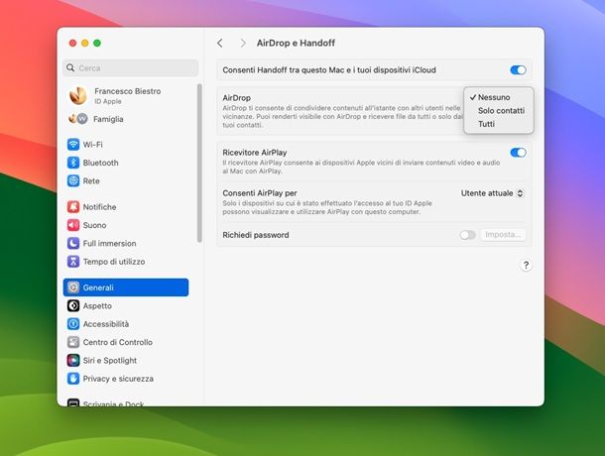605x456 pixels.
Task: Open Privacy e sicurezza hand icon
Action: [x=73, y=378]
